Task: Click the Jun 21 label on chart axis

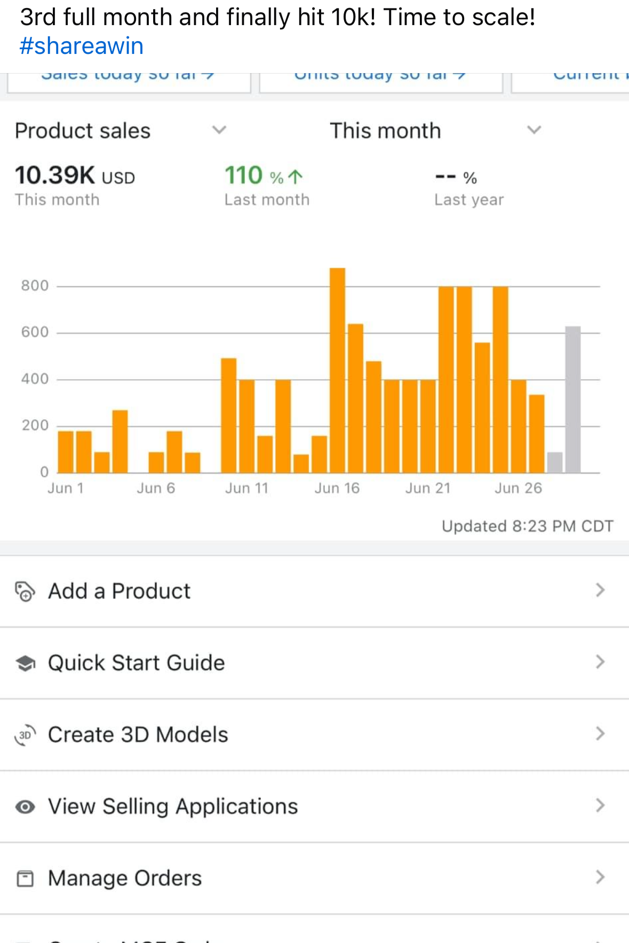Action: (x=428, y=488)
